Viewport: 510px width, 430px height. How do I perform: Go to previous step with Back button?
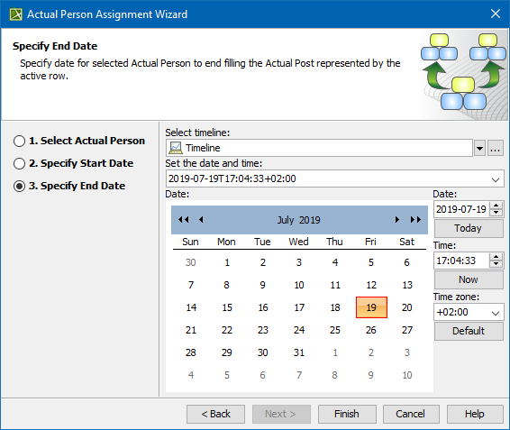click(x=215, y=414)
